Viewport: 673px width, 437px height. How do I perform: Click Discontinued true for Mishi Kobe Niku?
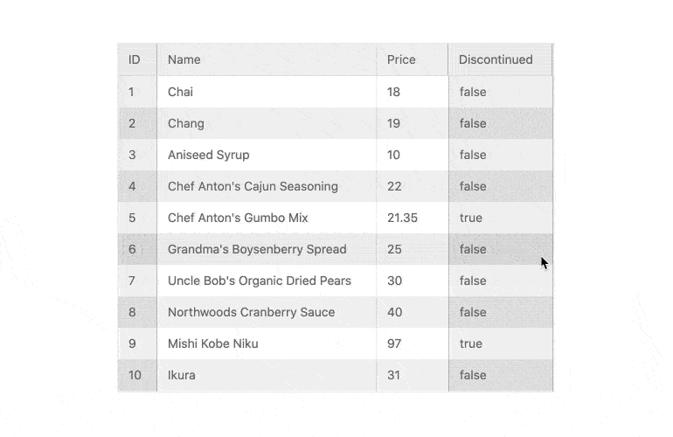pyautogui.click(x=471, y=343)
